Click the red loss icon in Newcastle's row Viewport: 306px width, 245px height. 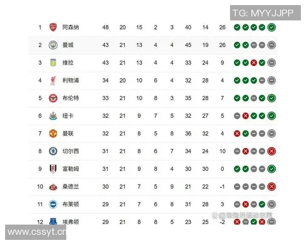pos(245,116)
